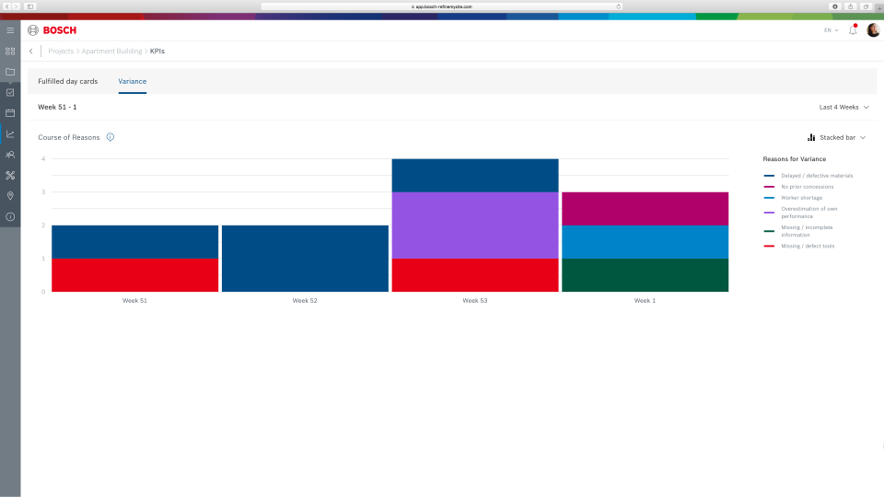Image resolution: width=884 pixels, height=497 pixels.
Task: Go to Apartment Building breadcrumb link
Action: pyautogui.click(x=111, y=52)
